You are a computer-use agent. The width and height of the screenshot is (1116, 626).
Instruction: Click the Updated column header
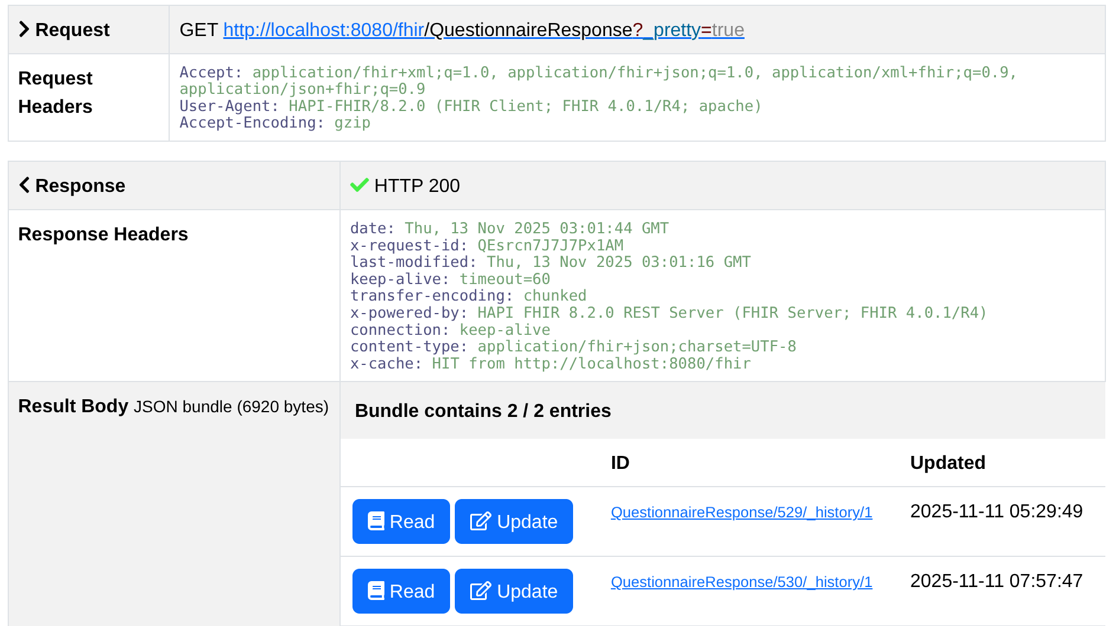[x=947, y=462]
